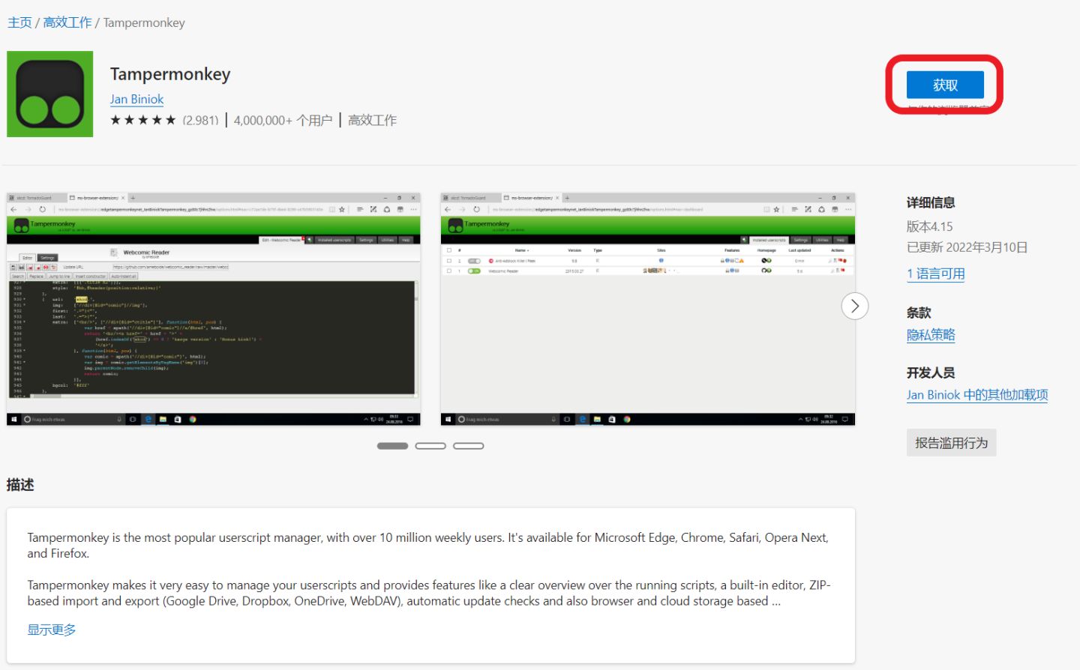Show next screenshot with arrow button

[855, 306]
